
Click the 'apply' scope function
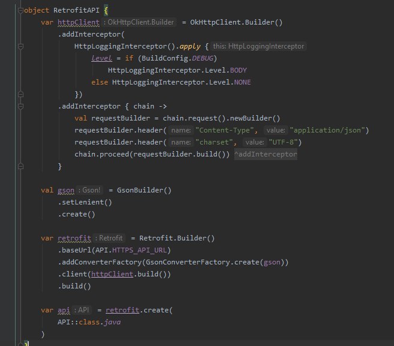190,46
